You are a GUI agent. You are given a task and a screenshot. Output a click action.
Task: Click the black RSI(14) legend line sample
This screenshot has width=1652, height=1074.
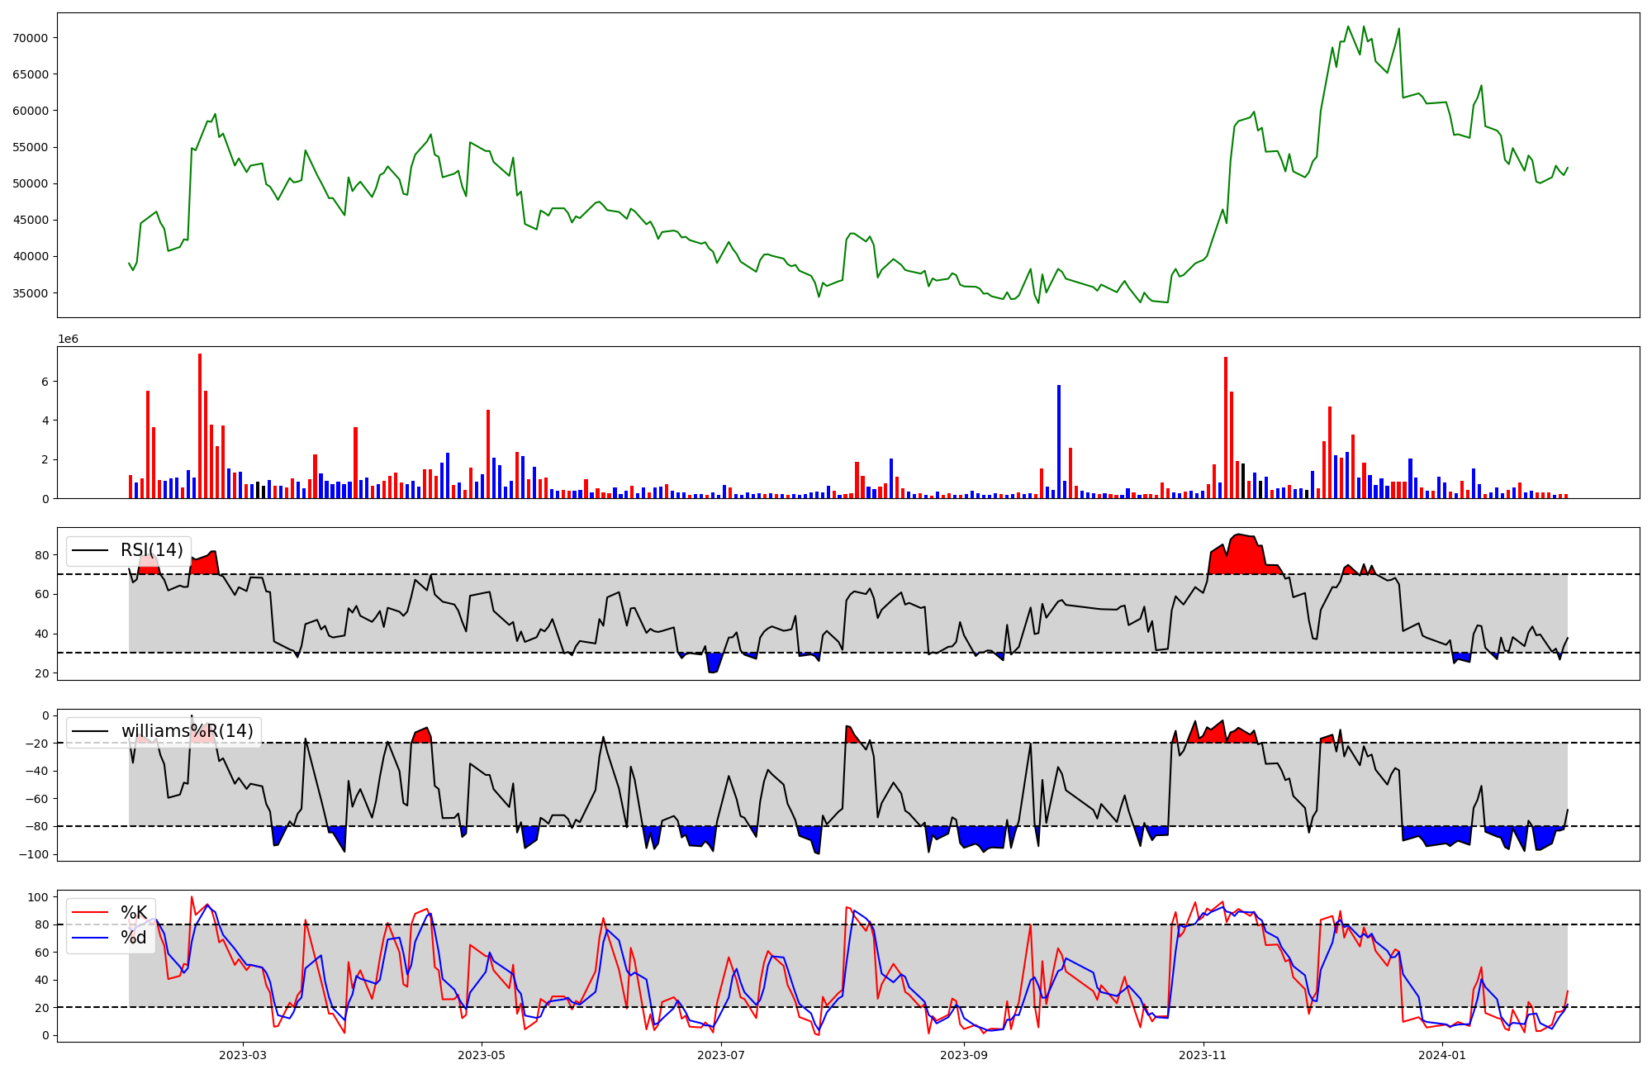(x=91, y=550)
